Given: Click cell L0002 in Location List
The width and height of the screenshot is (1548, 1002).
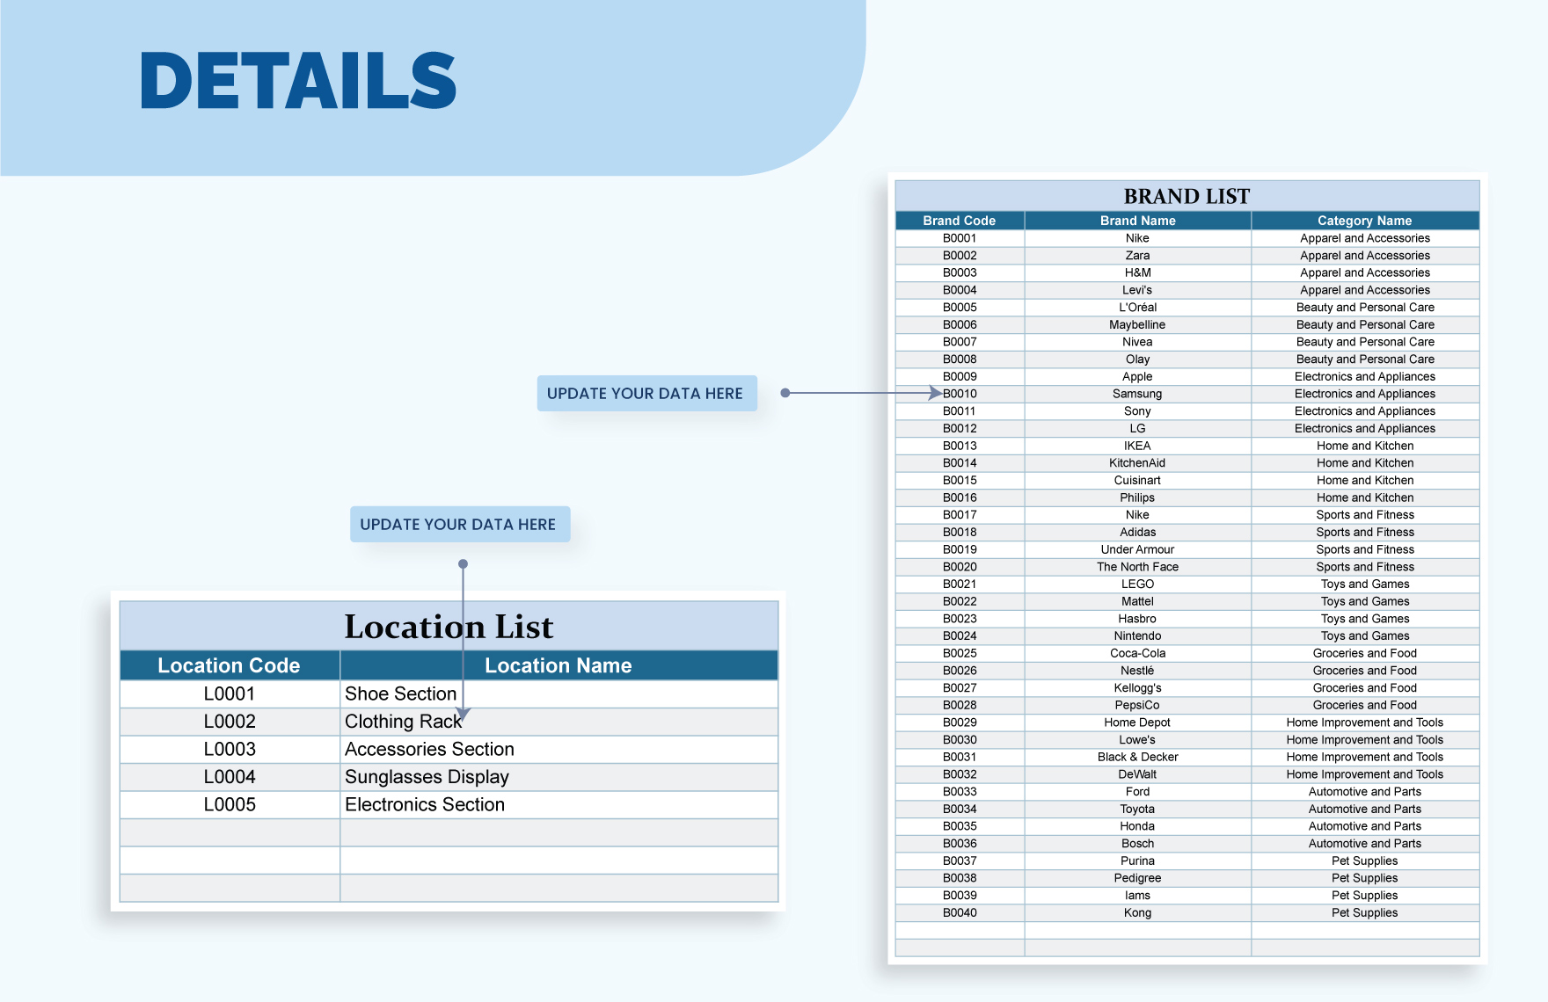Looking at the screenshot, I should click(230, 722).
